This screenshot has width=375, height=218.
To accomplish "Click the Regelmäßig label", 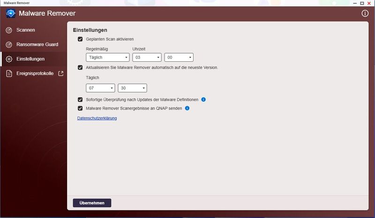I will (97, 49).
